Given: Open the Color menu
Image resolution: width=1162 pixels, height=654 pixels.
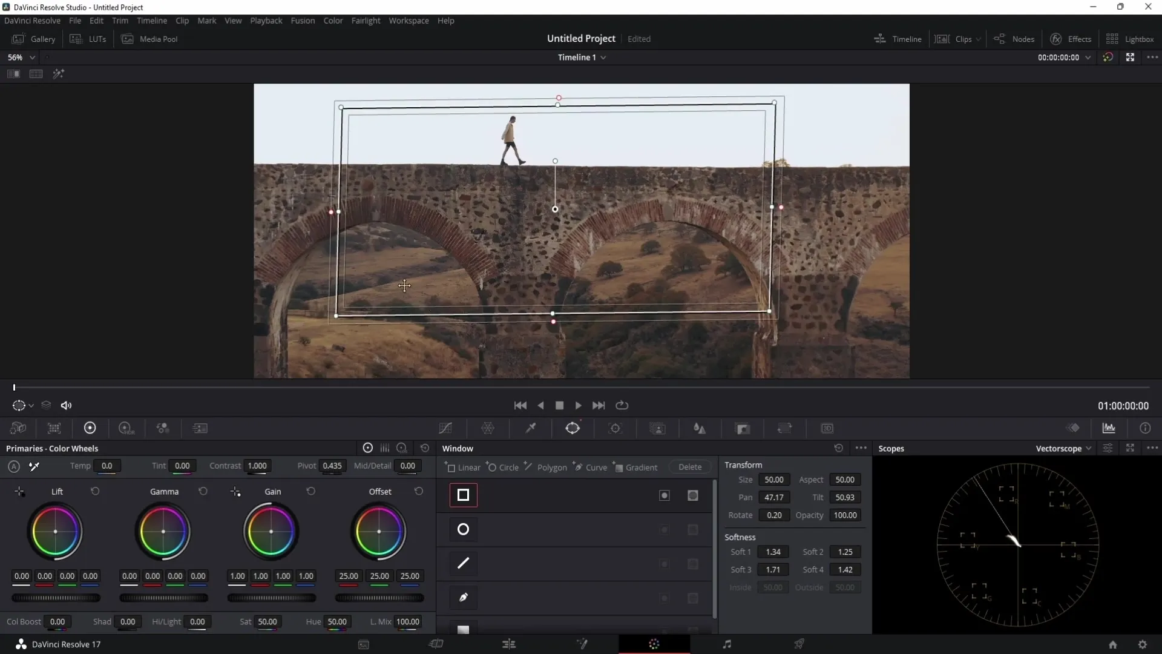Looking at the screenshot, I should (x=333, y=20).
